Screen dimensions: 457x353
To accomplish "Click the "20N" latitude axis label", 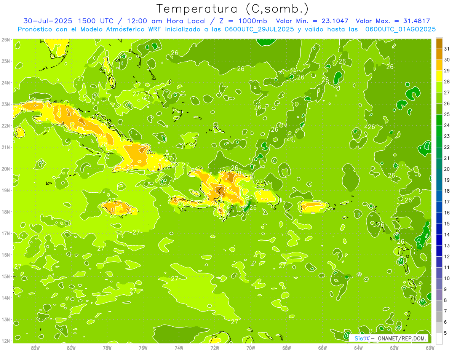I will click(5, 169).
